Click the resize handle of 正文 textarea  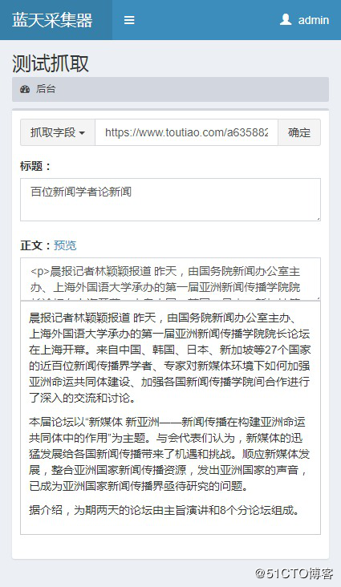[x=318, y=298]
